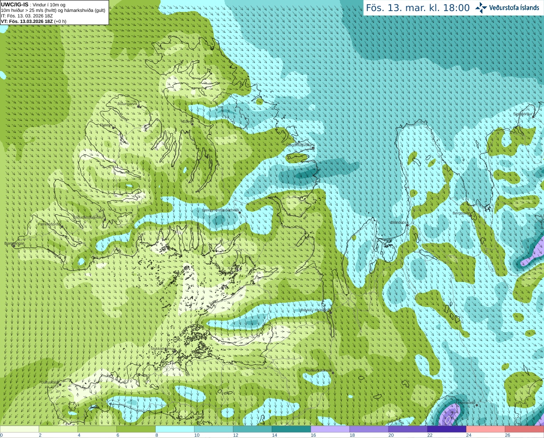Click the Steingrímsfjarðarheiði station label
This screenshot has width=544, height=438.
220,210
